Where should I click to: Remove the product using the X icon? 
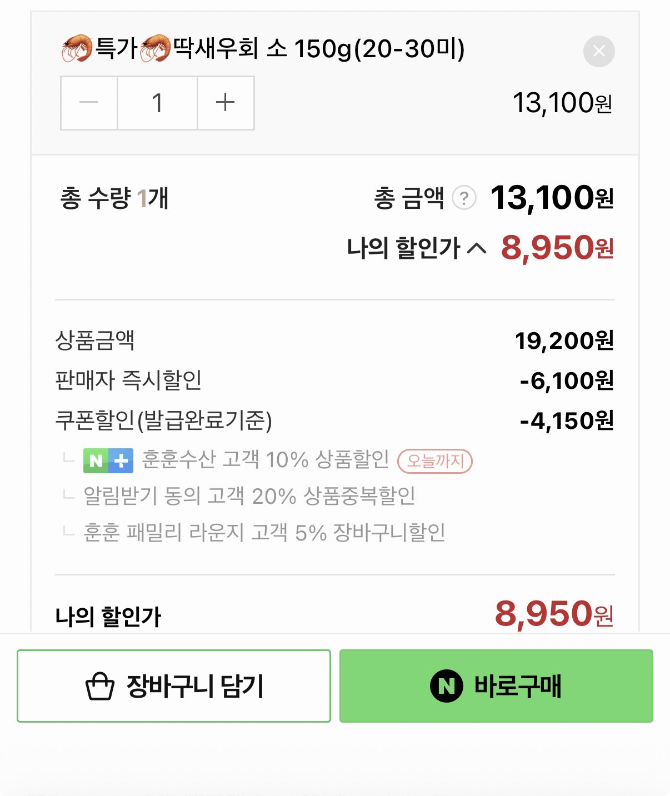click(x=599, y=52)
